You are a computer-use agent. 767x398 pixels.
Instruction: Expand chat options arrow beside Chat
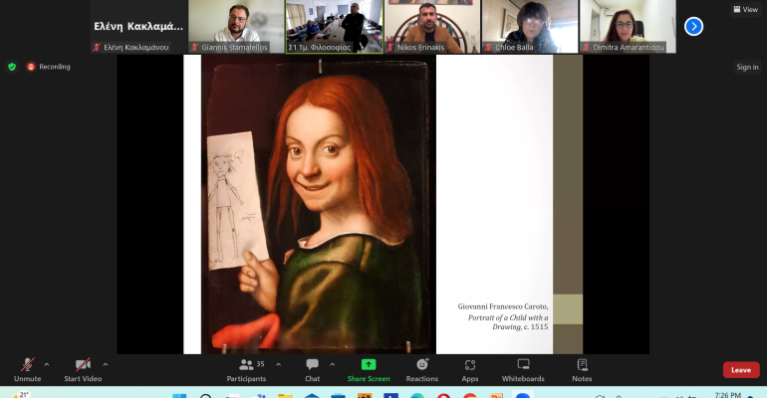(x=332, y=364)
